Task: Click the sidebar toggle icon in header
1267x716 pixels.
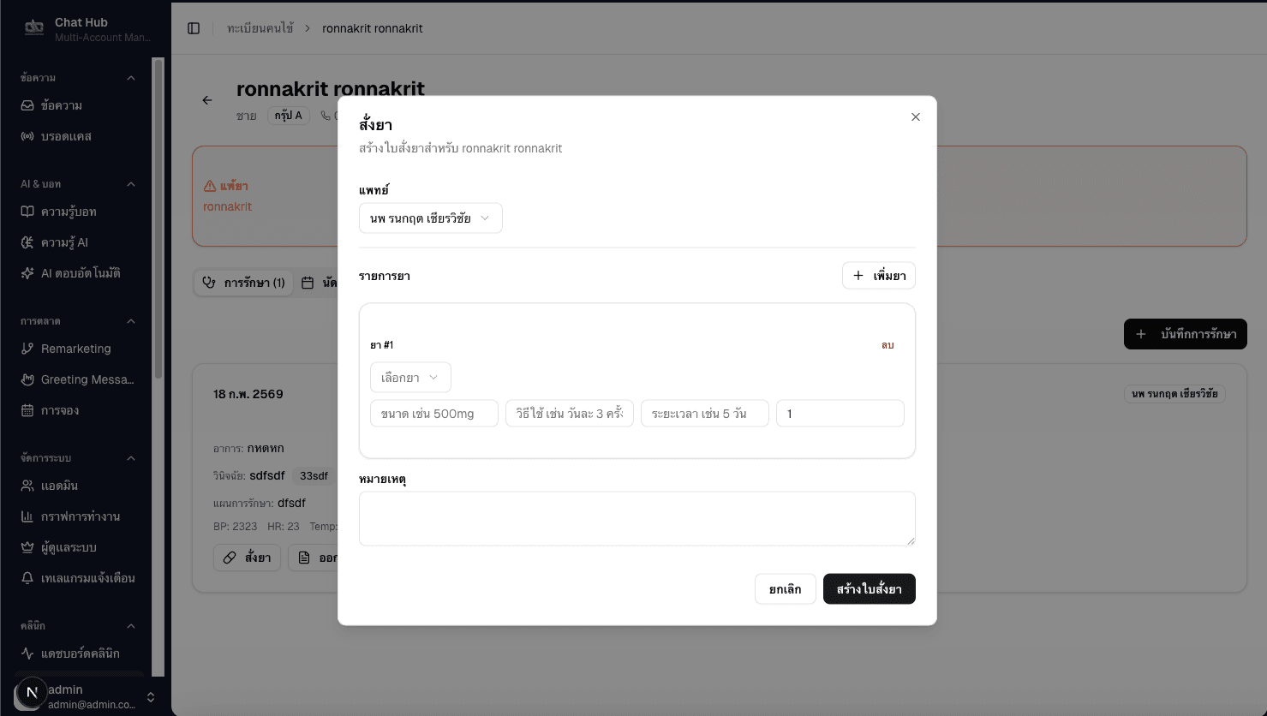Action: pyautogui.click(x=194, y=28)
